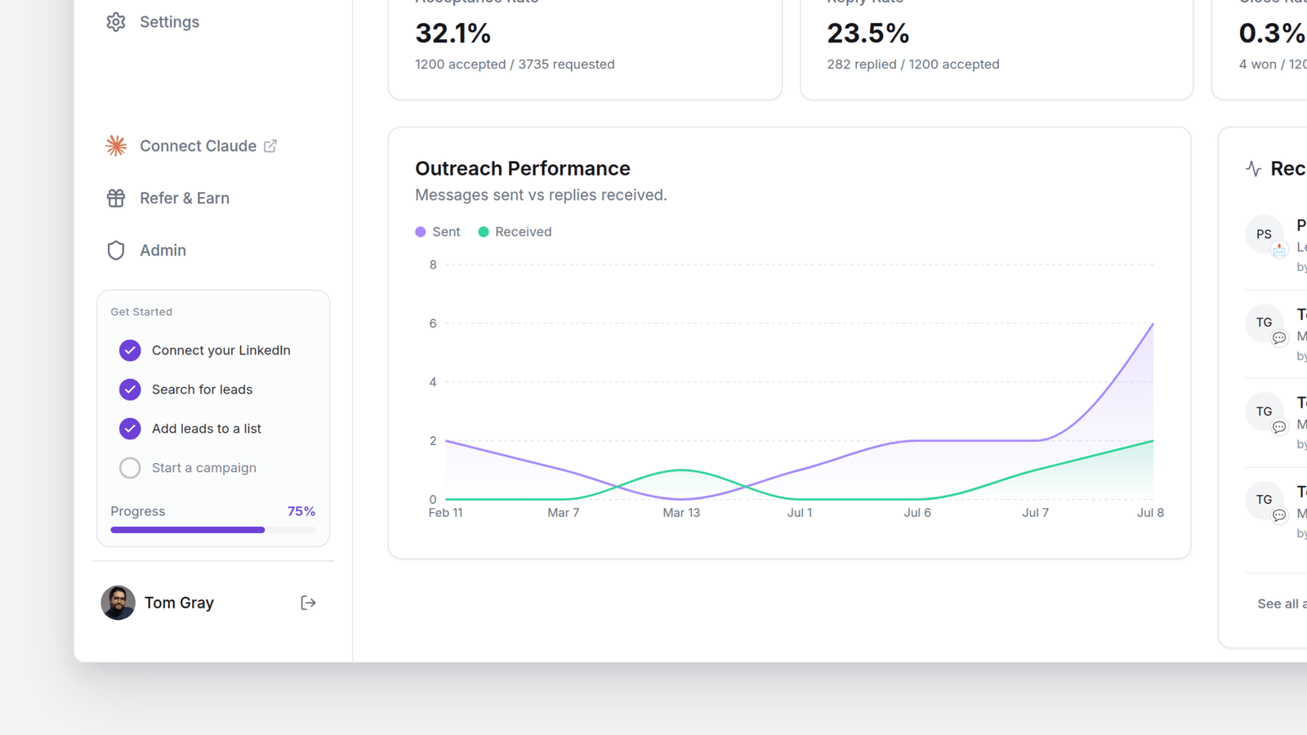The width and height of the screenshot is (1307, 735).
Task: Open Refer & Earn page
Action: (x=184, y=198)
